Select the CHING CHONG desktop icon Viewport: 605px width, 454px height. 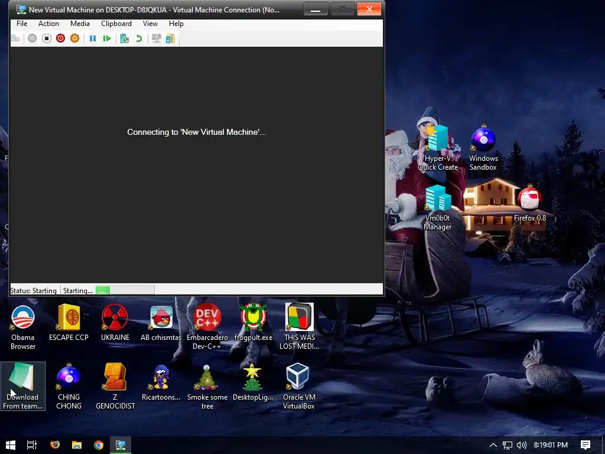69,386
